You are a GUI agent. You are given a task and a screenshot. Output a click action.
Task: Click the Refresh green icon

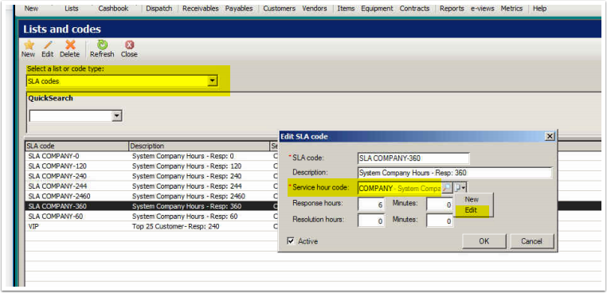pos(103,45)
